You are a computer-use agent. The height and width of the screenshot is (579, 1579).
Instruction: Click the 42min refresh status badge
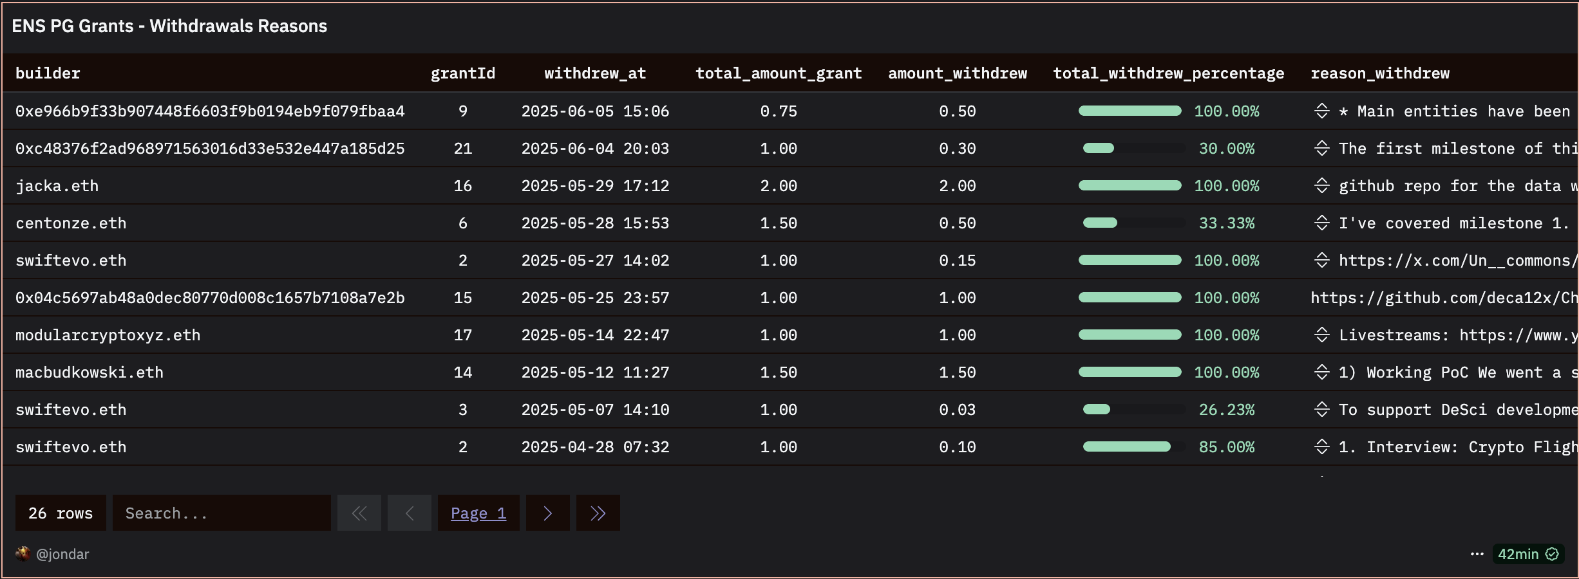pos(1528,554)
